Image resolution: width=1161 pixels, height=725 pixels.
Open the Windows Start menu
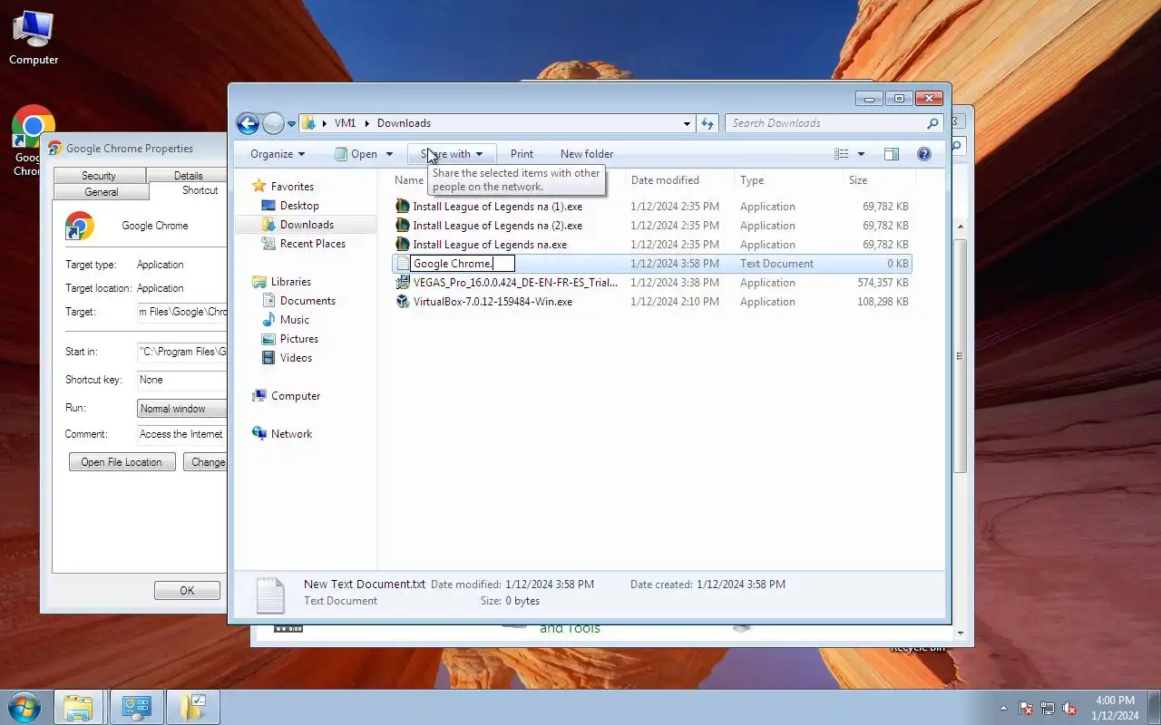(x=24, y=707)
